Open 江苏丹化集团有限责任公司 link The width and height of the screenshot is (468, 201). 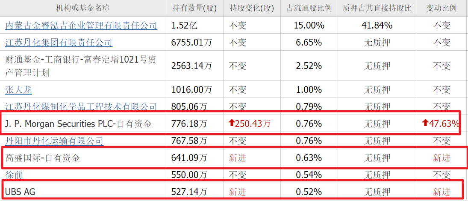59,43
